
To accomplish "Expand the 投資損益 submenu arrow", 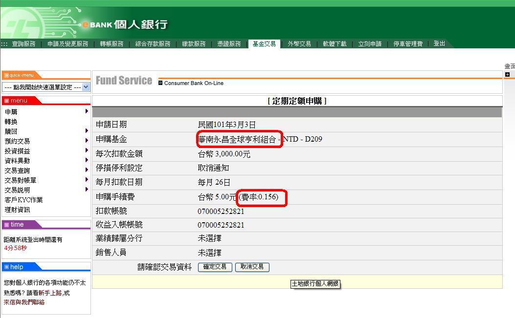I will 87,150.
